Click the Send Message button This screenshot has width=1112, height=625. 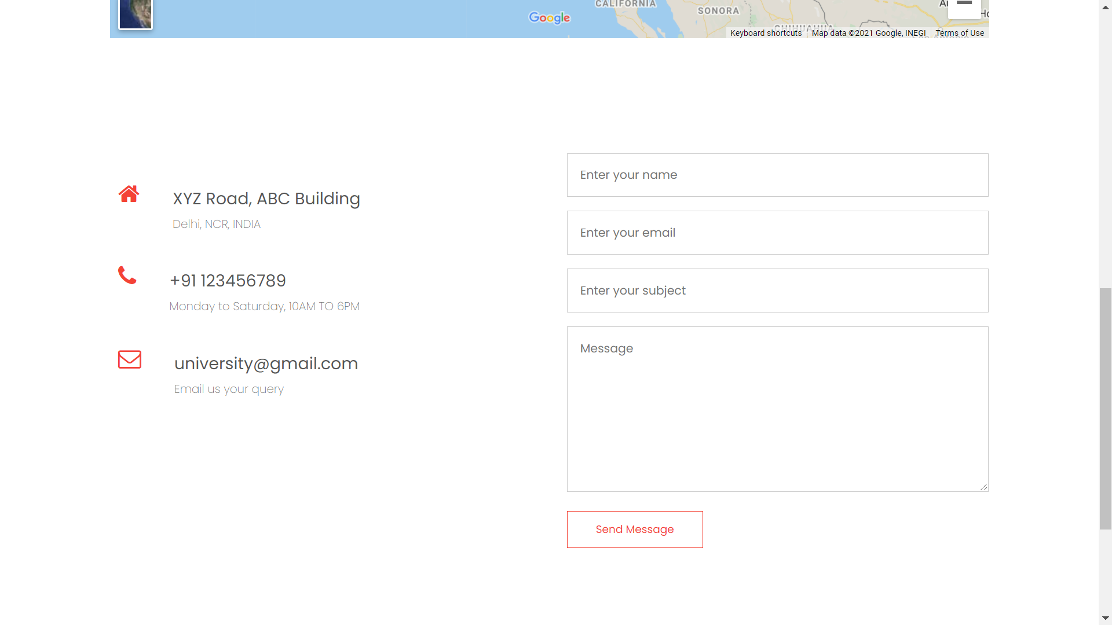point(635,529)
